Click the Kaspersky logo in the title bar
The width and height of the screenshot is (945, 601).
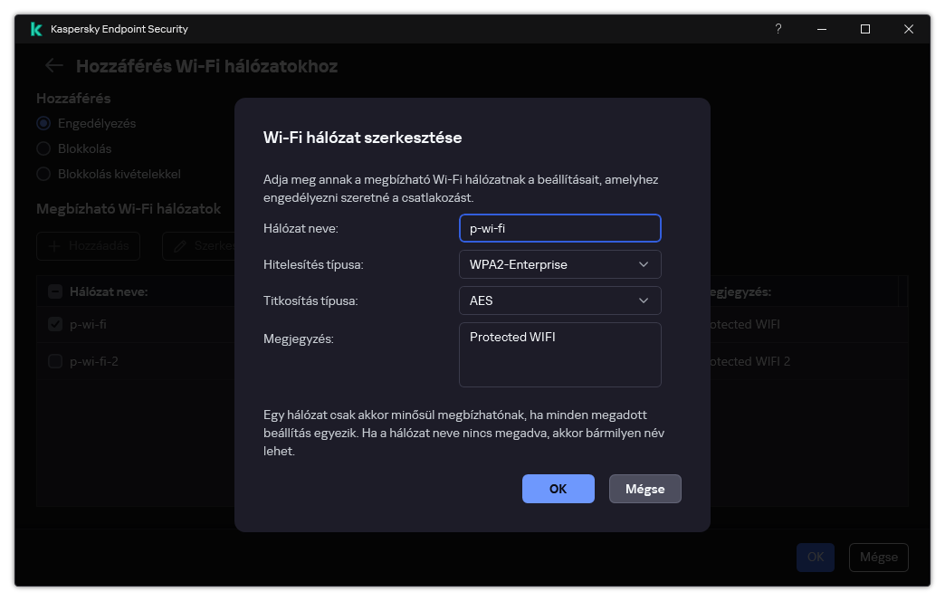35,28
